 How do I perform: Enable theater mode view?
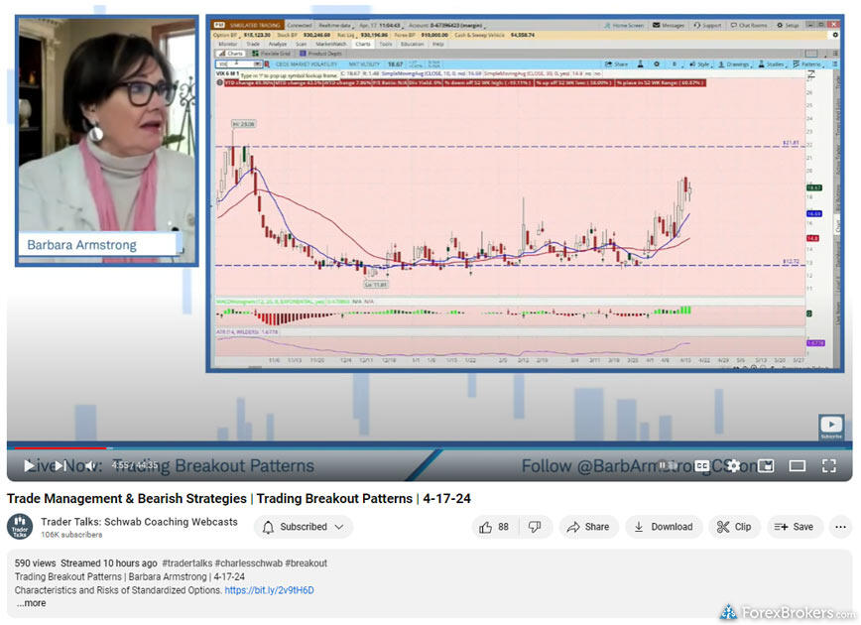tap(798, 465)
